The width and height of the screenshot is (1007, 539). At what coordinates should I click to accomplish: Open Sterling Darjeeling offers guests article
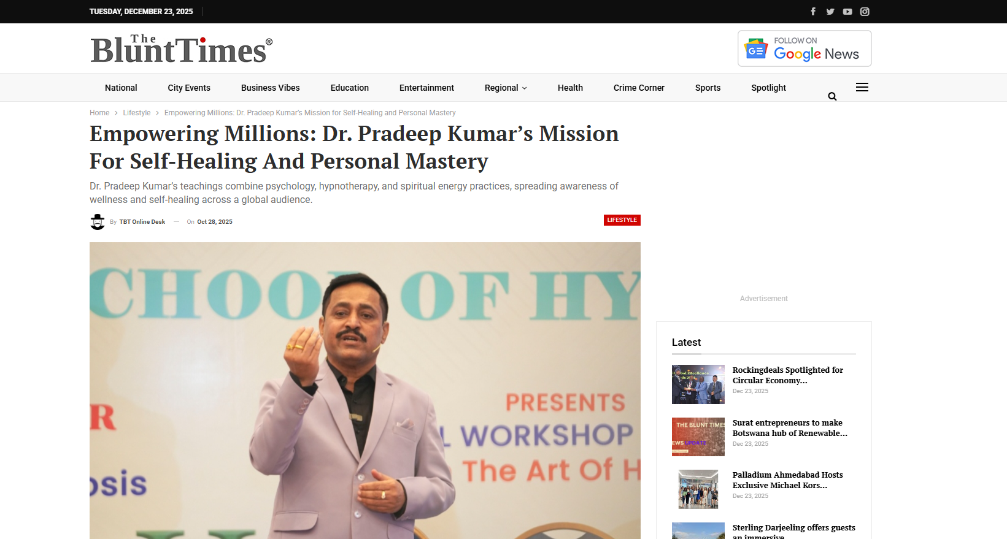793,531
